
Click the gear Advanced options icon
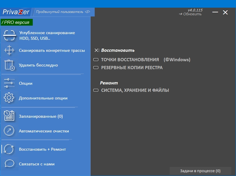tap(9, 98)
